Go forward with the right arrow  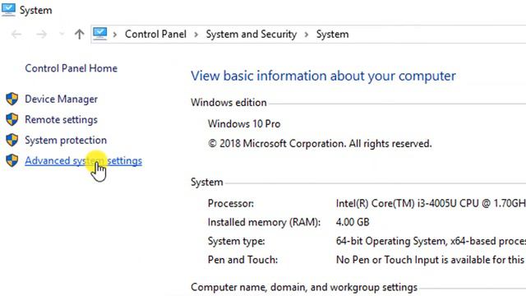click(42, 34)
